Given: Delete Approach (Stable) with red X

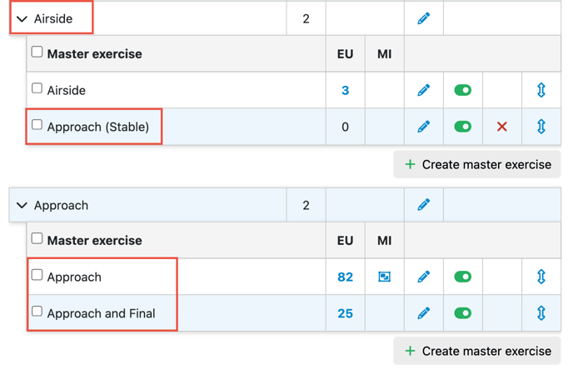Looking at the screenshot, I should coord(501,127).
